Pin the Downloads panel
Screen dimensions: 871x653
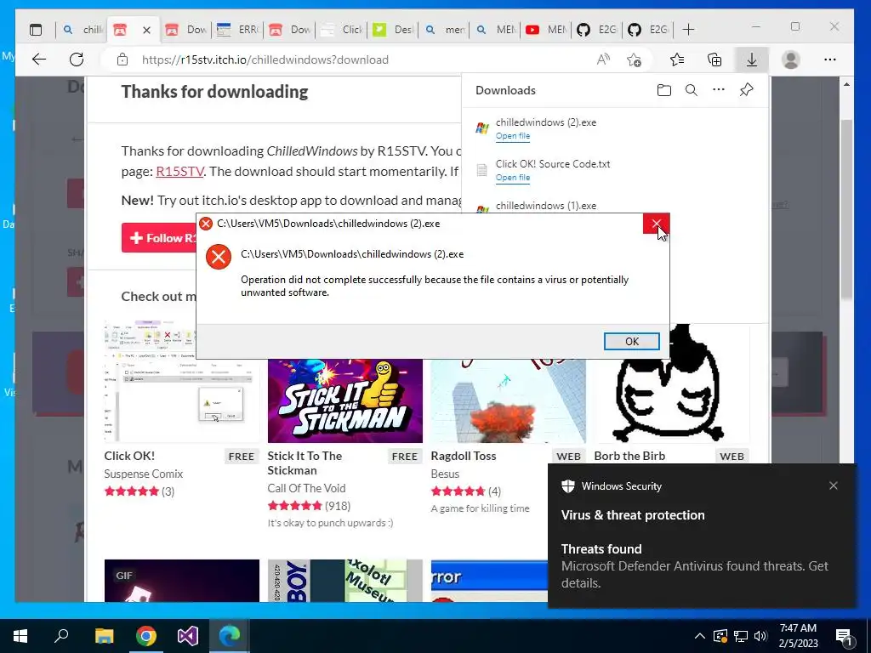click(x=746, y=89)
